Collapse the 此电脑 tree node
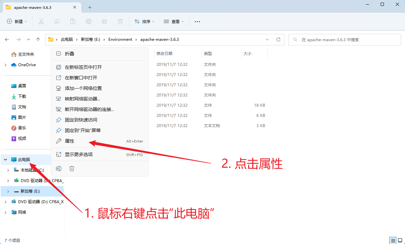The width and height of the screenshot is (405, 244). (5, 160)
